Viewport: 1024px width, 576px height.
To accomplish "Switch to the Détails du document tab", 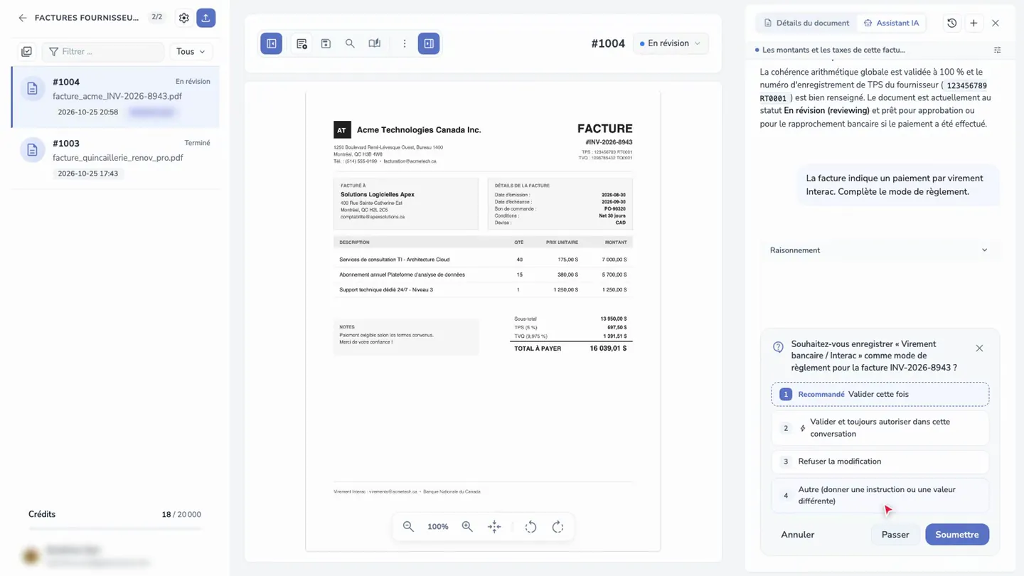I will 806,23.
